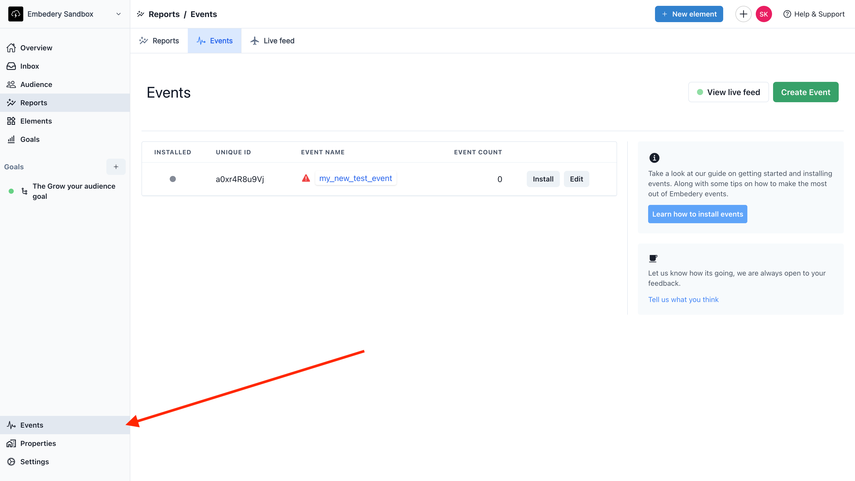Click the sparkle chart icon beside sidebar Reports
The image size is (855, 481).
11,102
